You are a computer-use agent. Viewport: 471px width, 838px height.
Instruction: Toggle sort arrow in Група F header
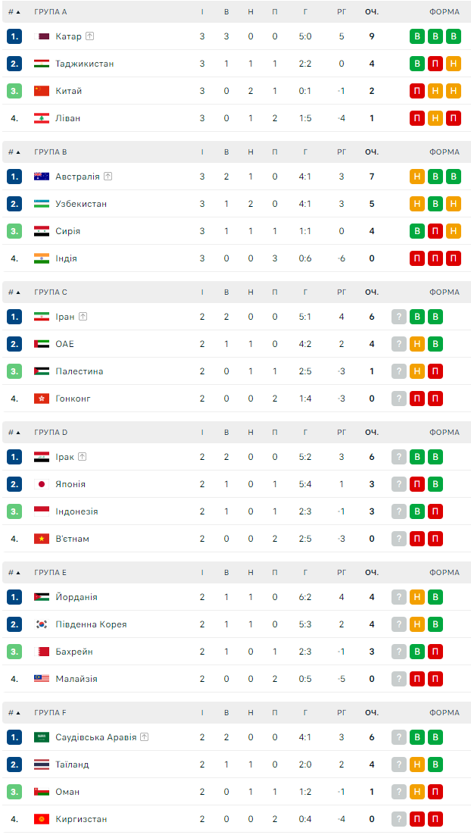(17, 713)
